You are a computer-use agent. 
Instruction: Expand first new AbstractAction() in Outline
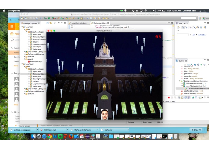182,84
